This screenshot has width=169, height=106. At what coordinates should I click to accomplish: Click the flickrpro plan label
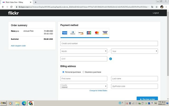15,31
